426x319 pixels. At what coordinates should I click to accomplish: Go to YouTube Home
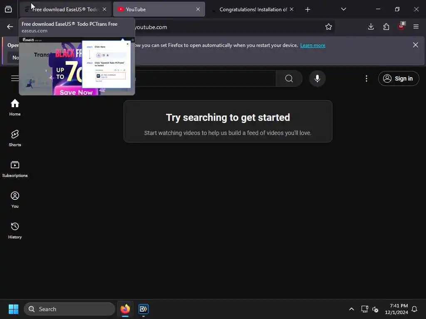click(15, 108)
